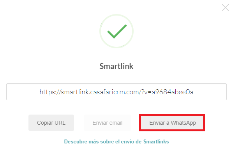Copy the link using Copiar URL
The height and width of the screenshot is (159, 233).
(51, 123)
